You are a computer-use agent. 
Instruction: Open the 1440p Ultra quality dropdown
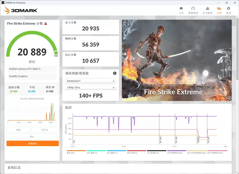(x=90, y=87)
